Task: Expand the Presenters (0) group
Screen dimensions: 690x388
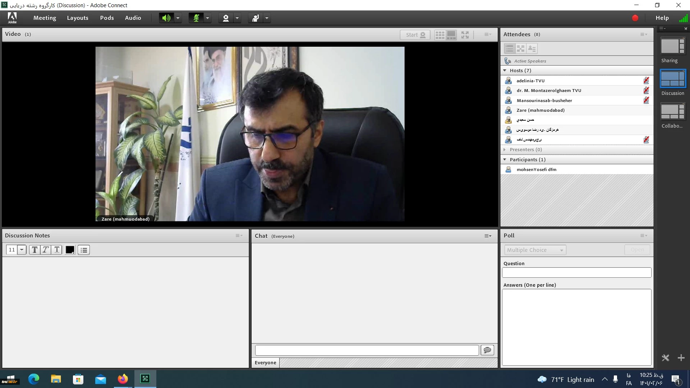Action: [505, 149]
